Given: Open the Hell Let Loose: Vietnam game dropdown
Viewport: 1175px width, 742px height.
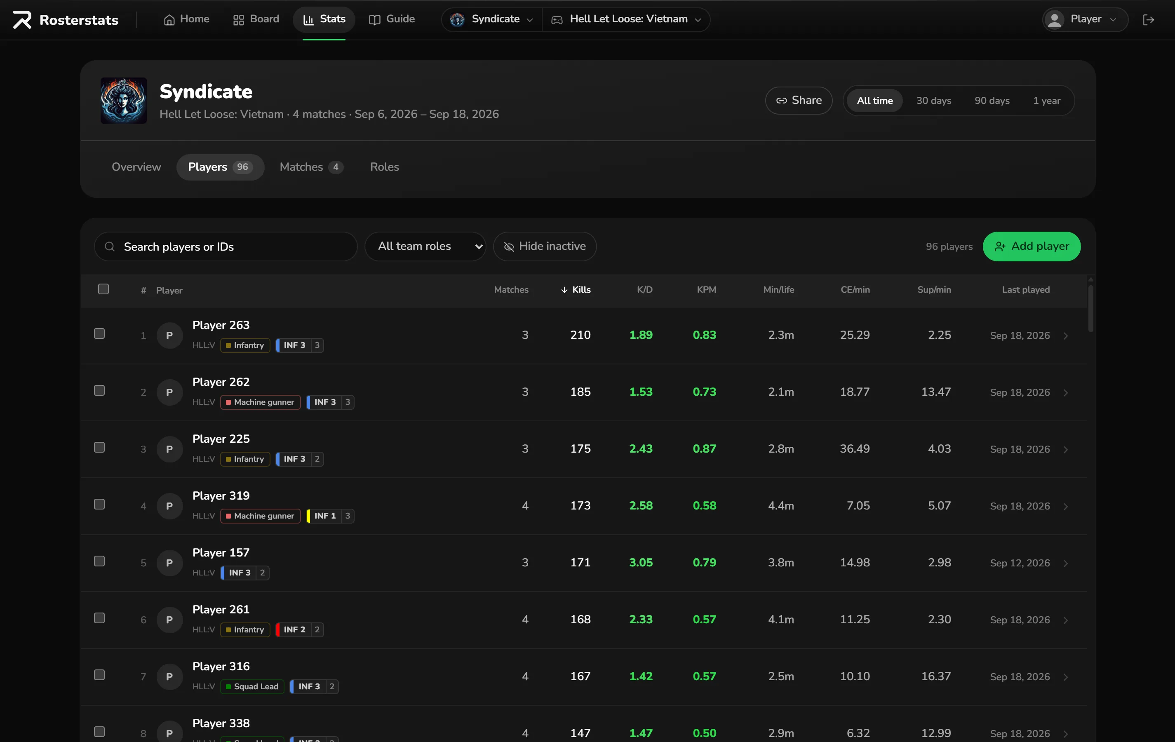Looking at the screenshot, I should [x=626, y=19].
